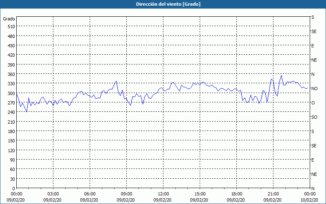Pick the 300 y-axis tick label
The height and width of the screenshot is (204, 326).
(x=11, y=93)
